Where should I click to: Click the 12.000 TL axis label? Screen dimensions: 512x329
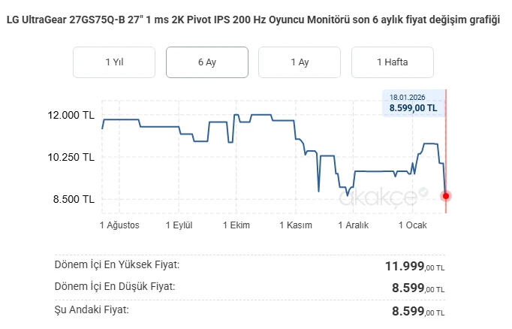coord(70,116)
